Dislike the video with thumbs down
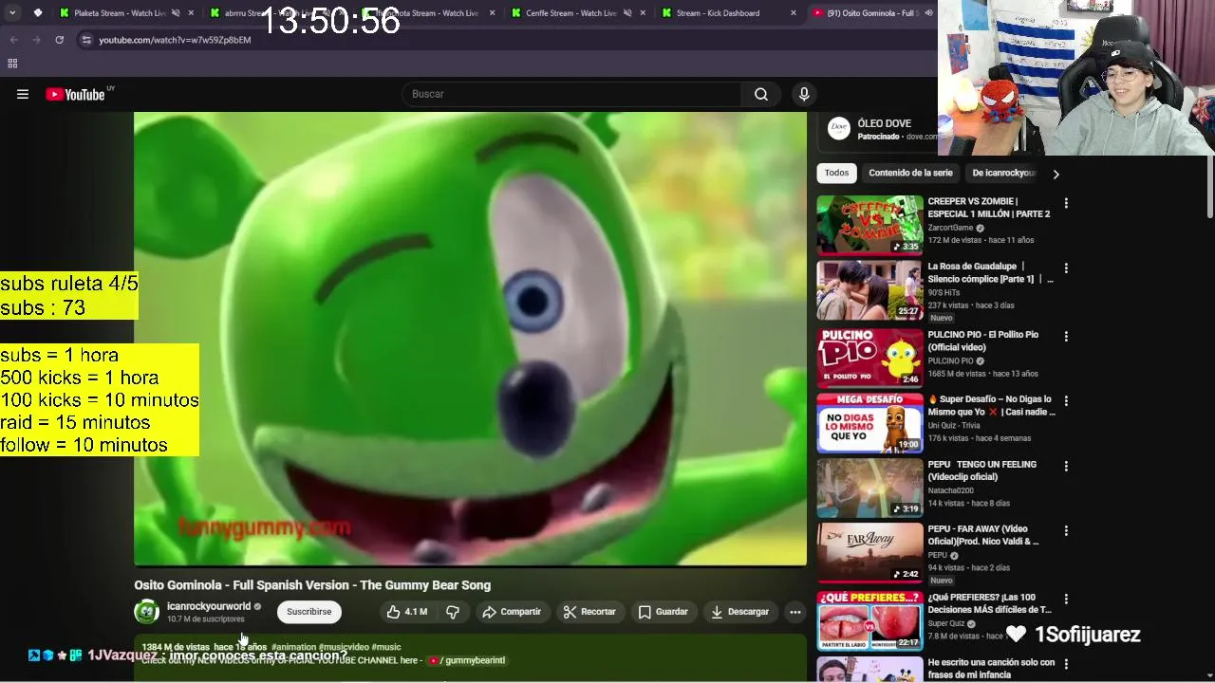The height and width of the screenshot is (683, 1215). click(x=453, y=612)
